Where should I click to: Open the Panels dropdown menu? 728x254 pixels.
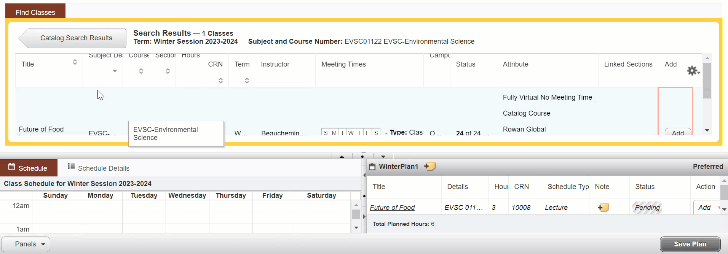pos(26,244)
